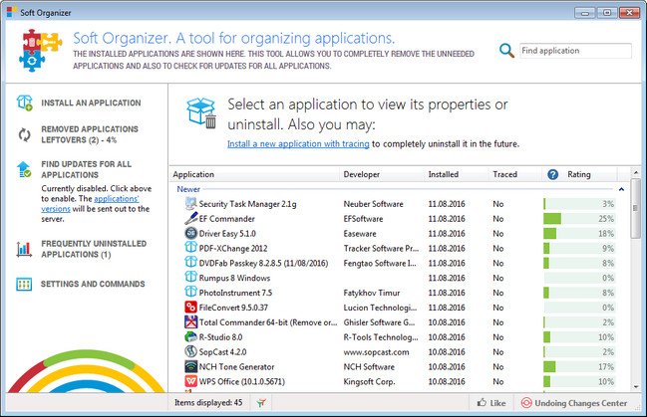Click the NCH Tone Generator icon

pos(190,366)
